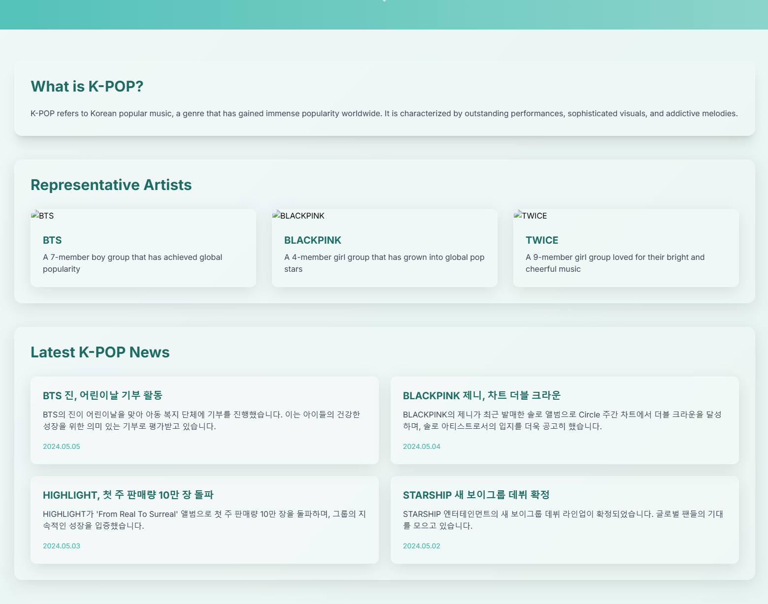
Task: Open news 'STARSHIP 새 보이그룹 데뷔 확정'
Action: point(476,495)
